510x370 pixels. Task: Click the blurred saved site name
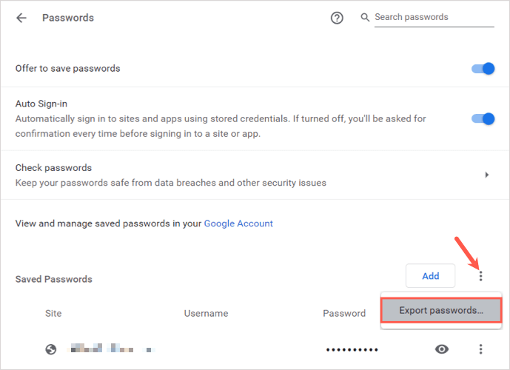111,349
